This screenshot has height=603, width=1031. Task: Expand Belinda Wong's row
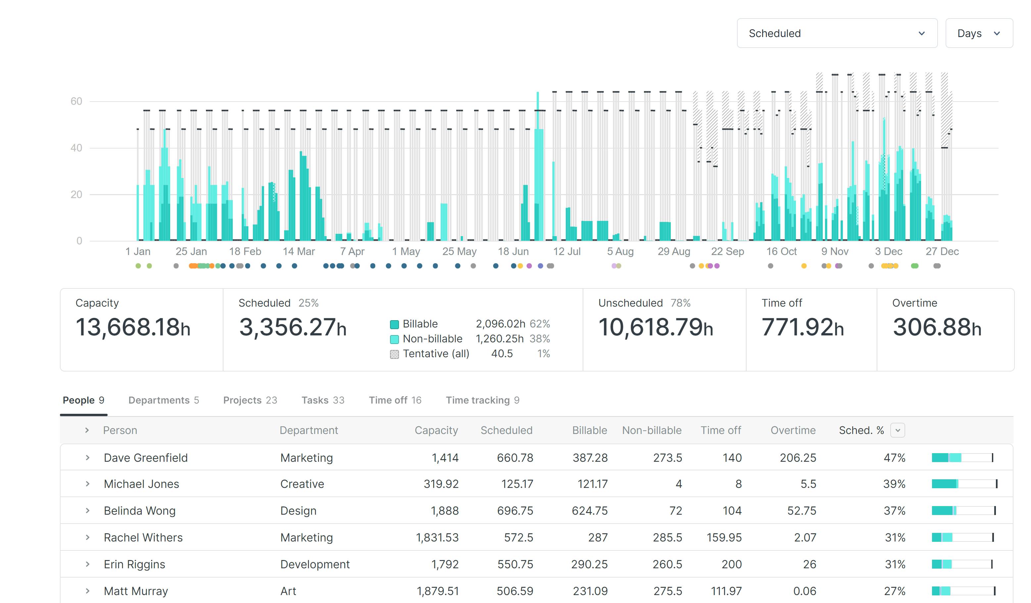(x=87, y=510)
